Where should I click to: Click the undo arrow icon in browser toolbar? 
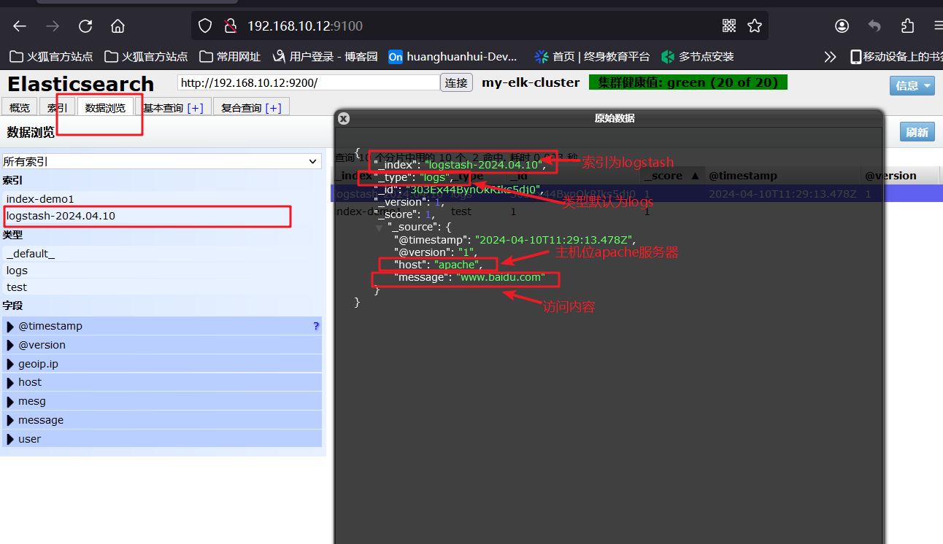click(x=874, y=26)
